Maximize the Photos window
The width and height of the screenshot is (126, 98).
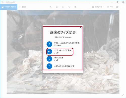(x=117, y=2)
